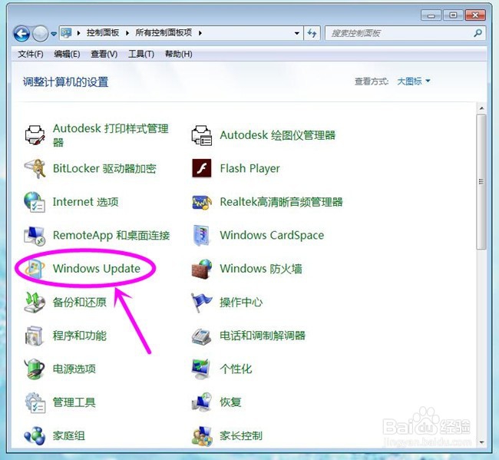Click the 备份和还原 icon
This screenshot has width=499, height=460.
[35, 302]
